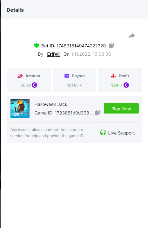Copy the Bet ID with copy icon
The height and width of the screenshot is (228, 148).
pos(111,45)
